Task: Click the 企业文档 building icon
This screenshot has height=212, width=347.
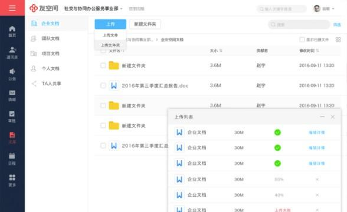Action: [x=34, y=24]
